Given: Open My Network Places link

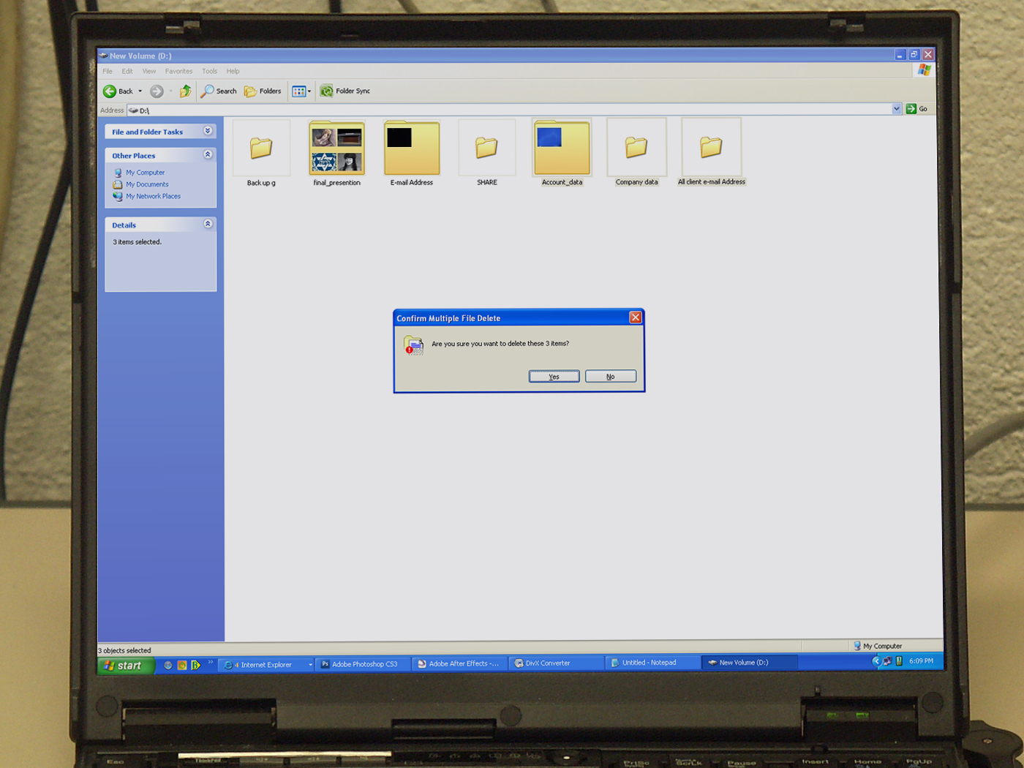Looking at the screenshot, I should pos(153,196).
